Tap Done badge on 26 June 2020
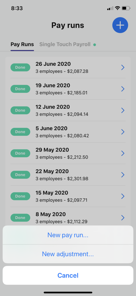The width and height of the screenshot is (136, 296). (x=20, y=67)
